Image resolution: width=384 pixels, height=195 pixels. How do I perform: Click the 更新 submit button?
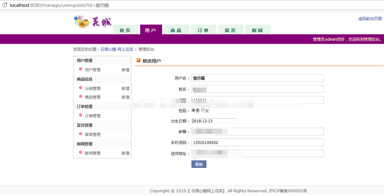click(x=199, y=164)
